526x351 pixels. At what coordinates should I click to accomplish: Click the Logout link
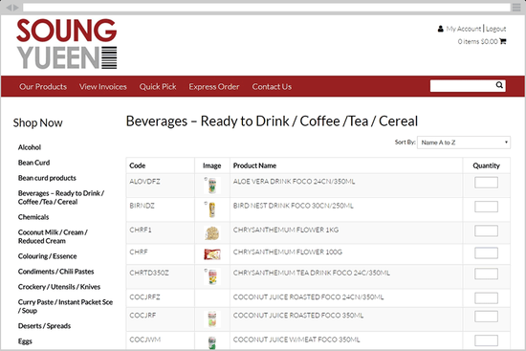tap(495, 29)
